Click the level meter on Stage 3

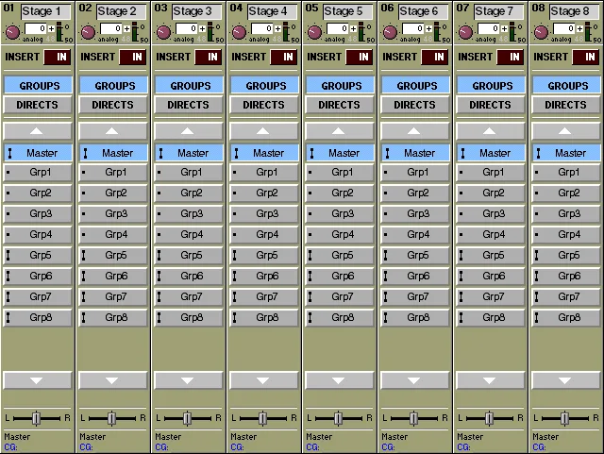pyautogui.click(x=210, y=31)
